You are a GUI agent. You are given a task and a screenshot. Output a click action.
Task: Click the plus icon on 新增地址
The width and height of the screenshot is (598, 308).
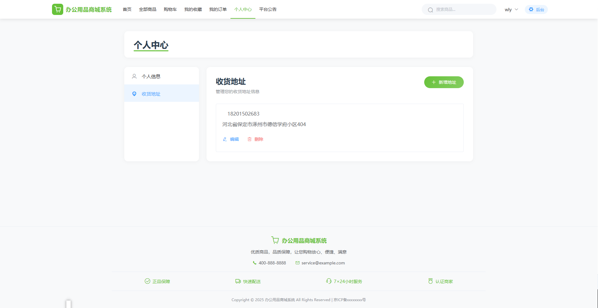pyautogui.click(x=434, y=82)
